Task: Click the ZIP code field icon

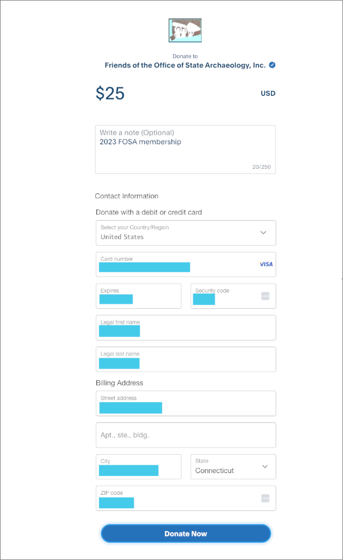Action: pyautogui.click(x=265, y=498)
